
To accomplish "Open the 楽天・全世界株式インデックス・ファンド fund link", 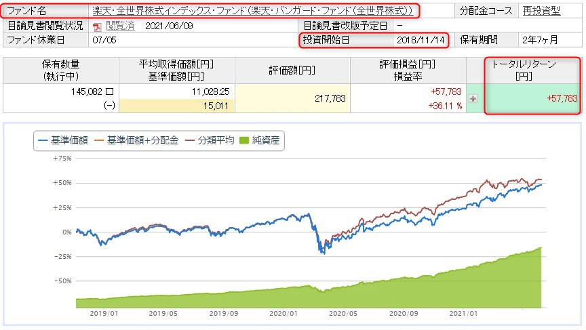I will pyautogui.click(x=252, y=11).
